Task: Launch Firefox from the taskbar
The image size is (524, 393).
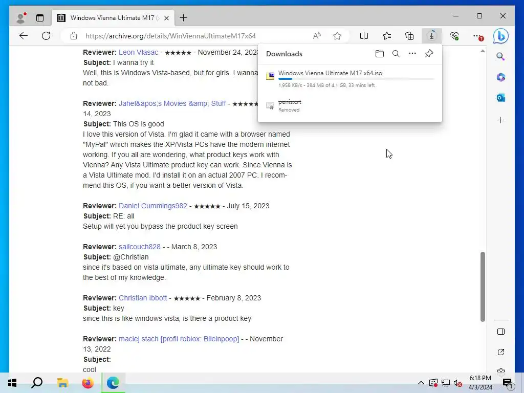Action: [x=88, y=383]
